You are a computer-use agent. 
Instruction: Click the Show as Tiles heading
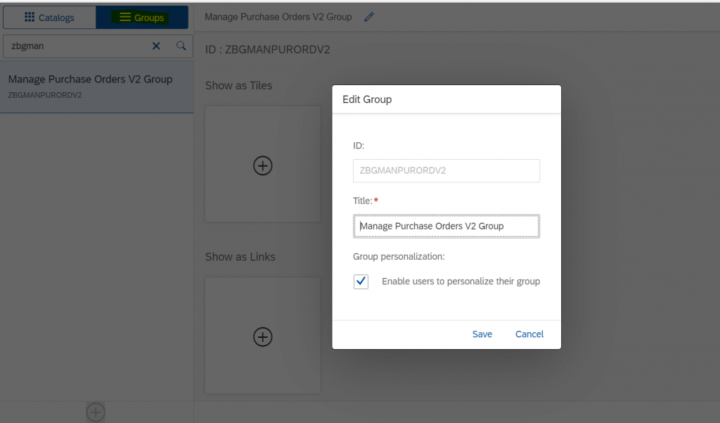tap(239, 86)
